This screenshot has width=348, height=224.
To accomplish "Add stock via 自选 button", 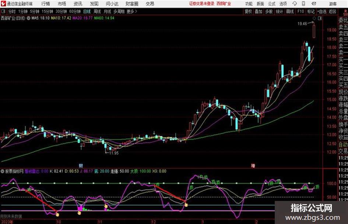I will [x=321, y=11].
